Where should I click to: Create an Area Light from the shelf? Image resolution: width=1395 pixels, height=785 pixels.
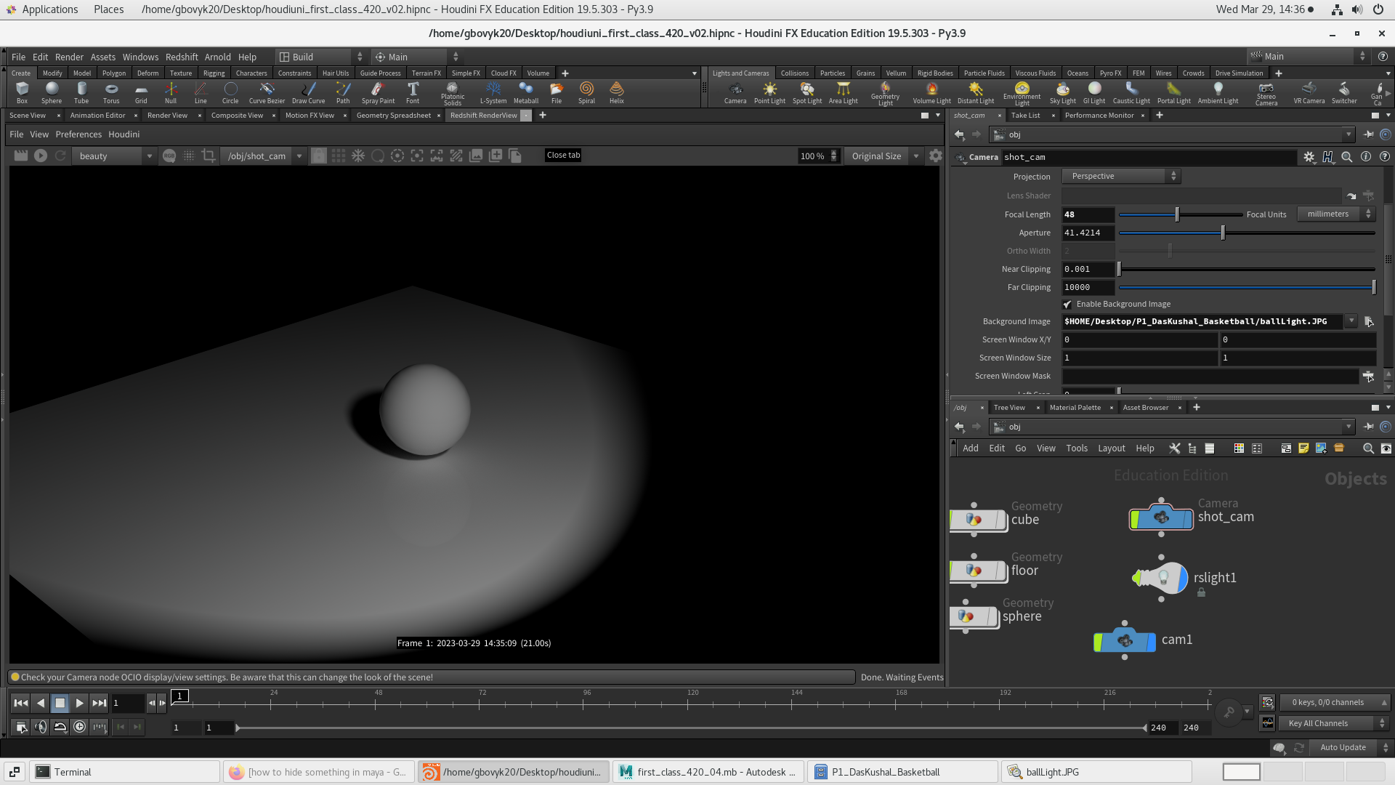pyautogui.click(x=844, y=92)
